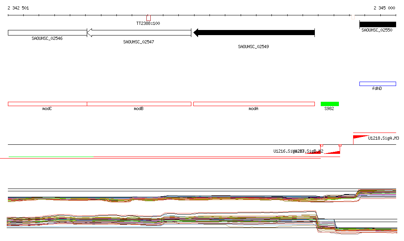Image resolution: width=404 pixels, height=241 pixels.
Task: Click the TT2388:100 terminator marker
Action: 148,18
